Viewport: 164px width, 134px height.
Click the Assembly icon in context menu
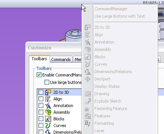click(x=88, y=49)
